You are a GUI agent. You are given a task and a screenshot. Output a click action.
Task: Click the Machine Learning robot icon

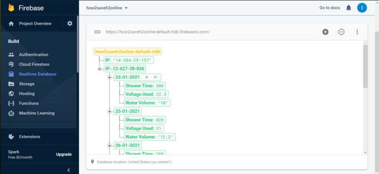11,113
